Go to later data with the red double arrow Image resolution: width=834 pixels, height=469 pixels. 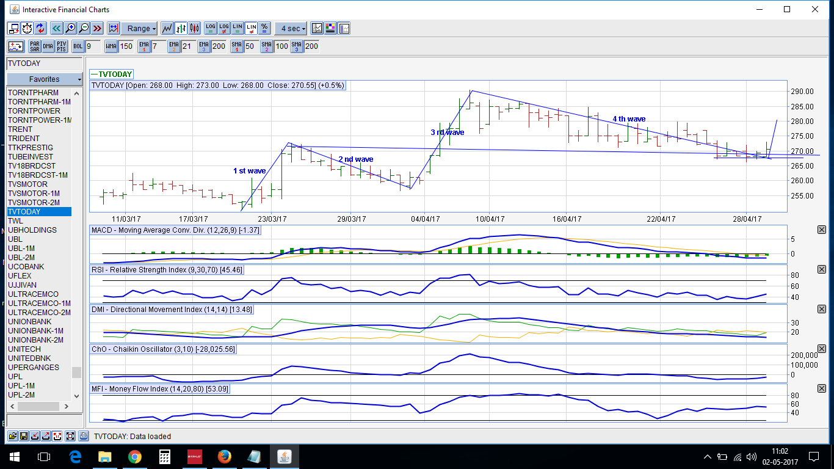click(x=97, y=28)
